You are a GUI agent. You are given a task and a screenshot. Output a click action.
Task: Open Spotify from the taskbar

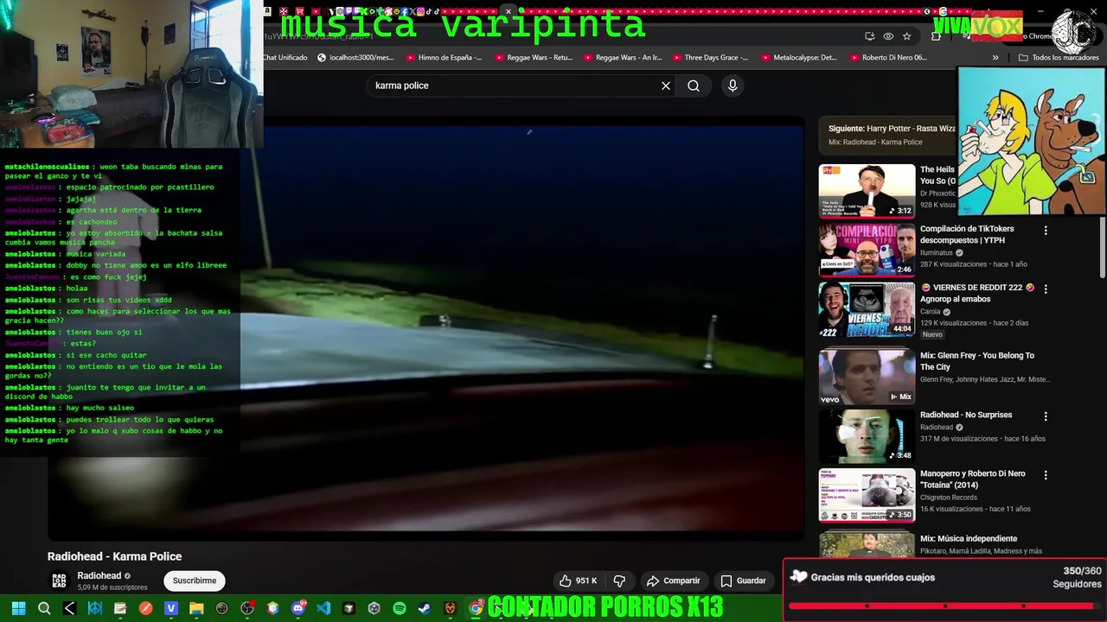[x=400, y=608]
